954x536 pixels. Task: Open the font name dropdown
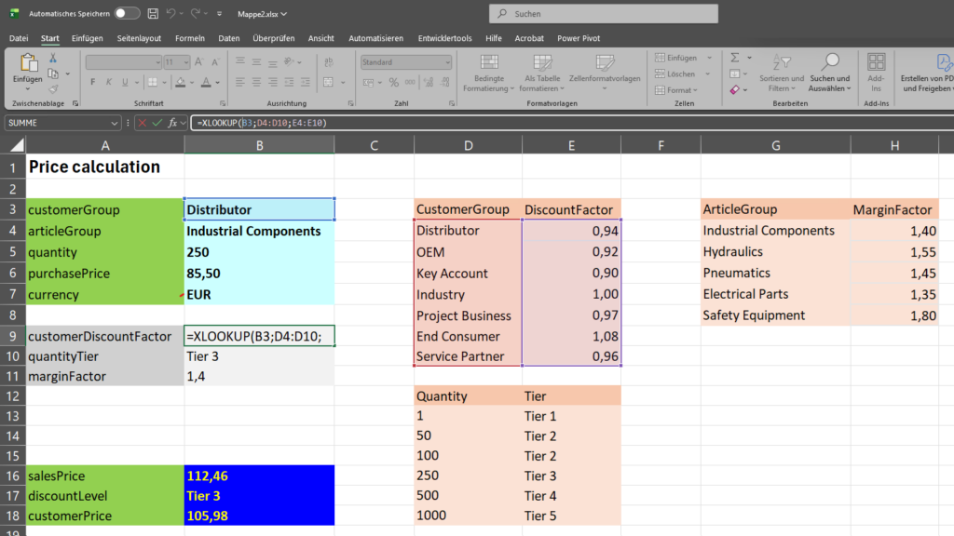point(157,62)
